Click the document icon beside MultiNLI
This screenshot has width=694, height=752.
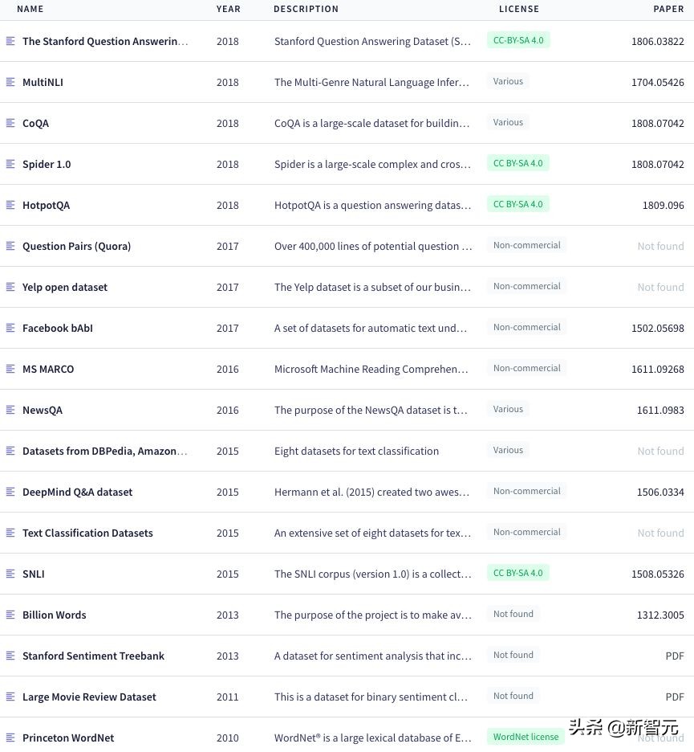pyautogui.click(x=10, y=82)
